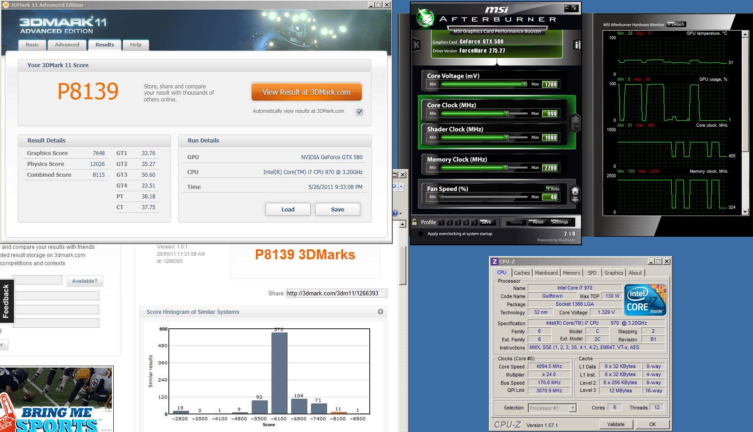Detach the Afterburner Hardware Monitor
This screenshot has height=432, width=753.
pyautogui.click(x=676, y=24)
